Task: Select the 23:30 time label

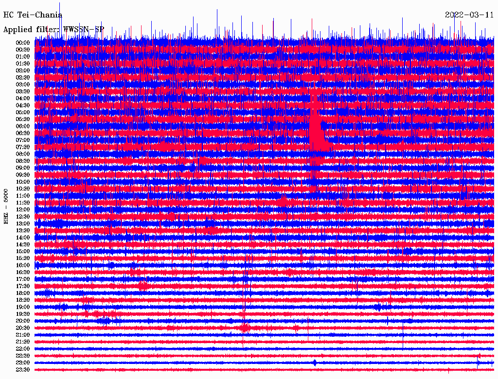Action: tap(23, 370)
